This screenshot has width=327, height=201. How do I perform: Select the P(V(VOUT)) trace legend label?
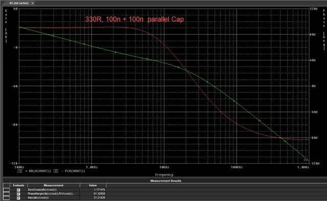[x=75, y=171]
